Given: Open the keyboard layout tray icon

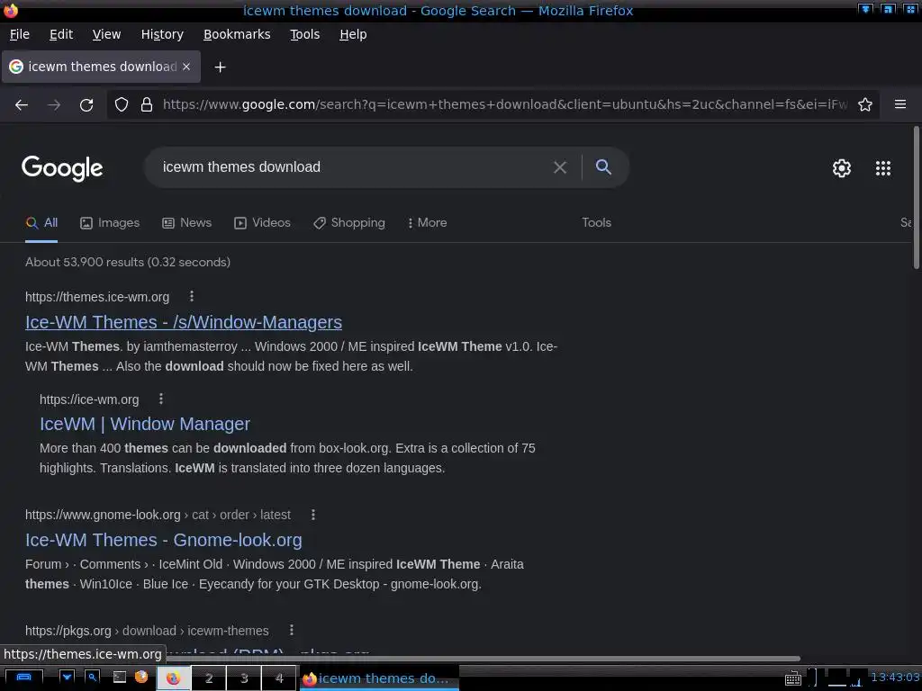Looking at the screenshot, I should (x=793, y=678).
